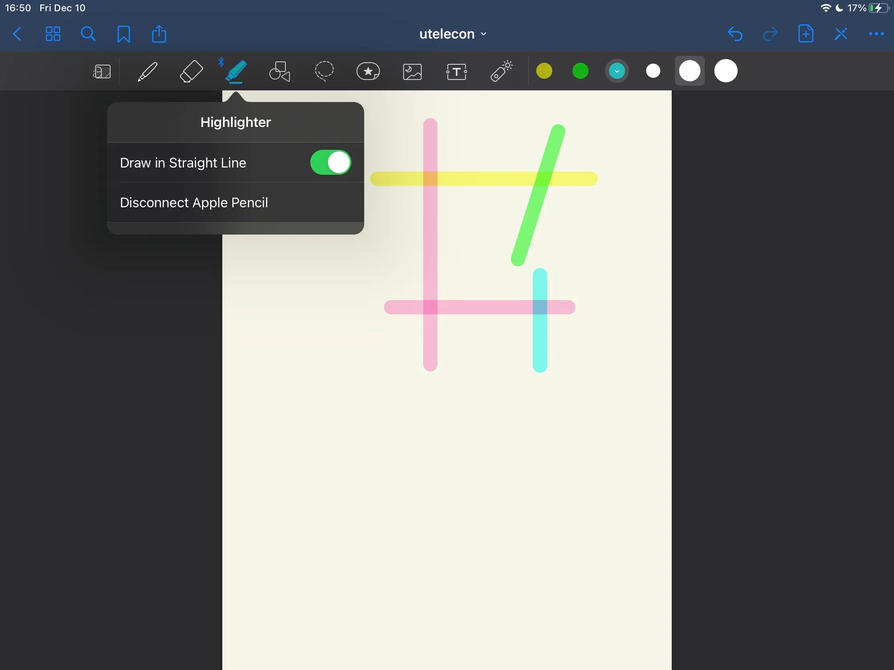Tap the Highlighter tool icon

236,71
